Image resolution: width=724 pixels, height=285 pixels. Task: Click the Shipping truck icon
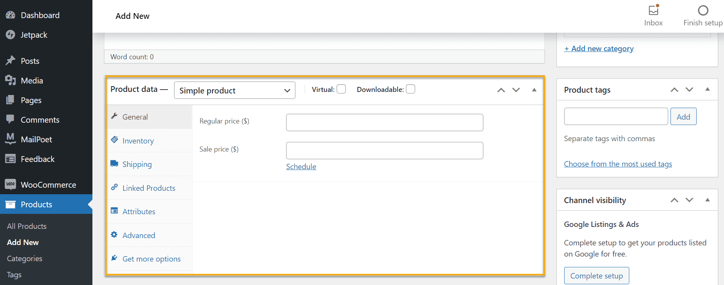pyautogui.click(x=114, y=163)
